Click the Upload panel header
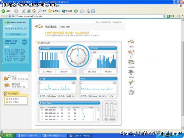This screenshot has height=138, width=184. 103,48
